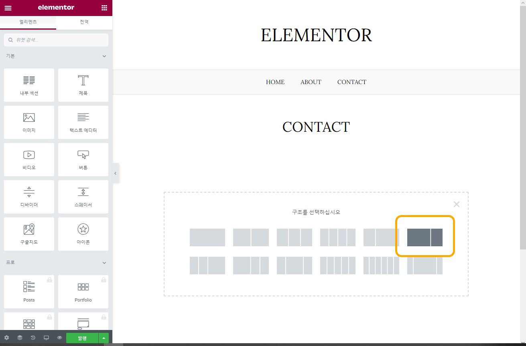The height and width of the screenshot is (346, 526).
Task: Select the 비디오 widget
Action: (x=29, y=159)
